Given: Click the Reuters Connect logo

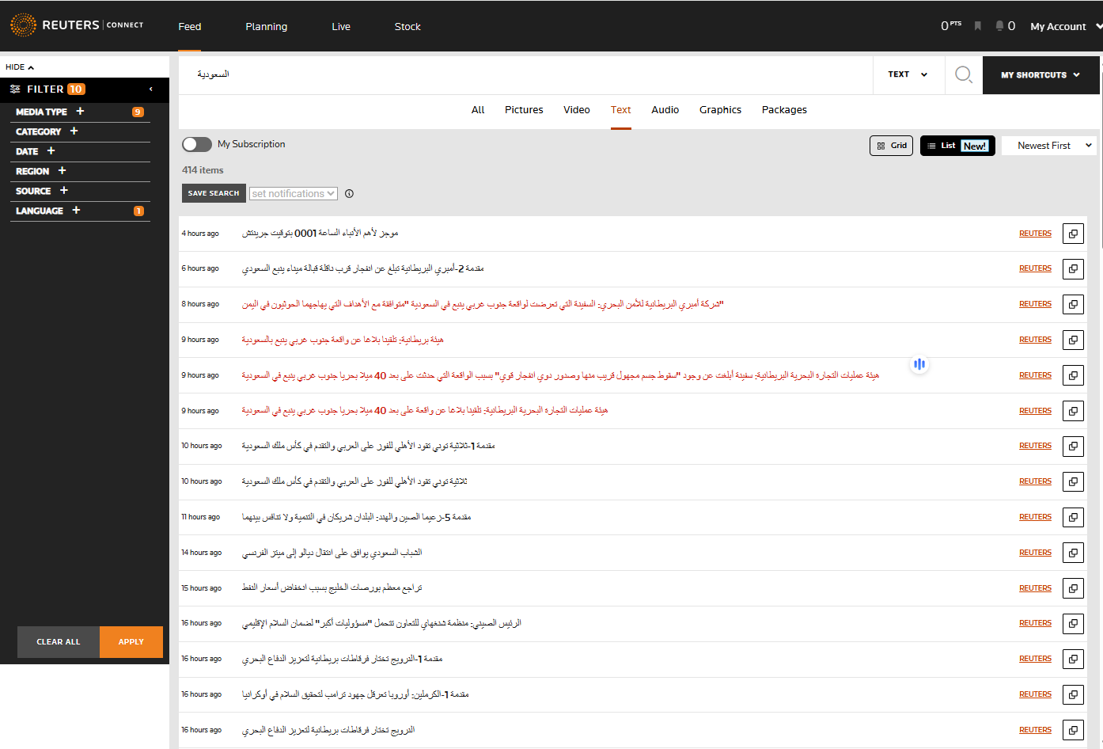Looking at the screenshot, I should click(77, 25).
